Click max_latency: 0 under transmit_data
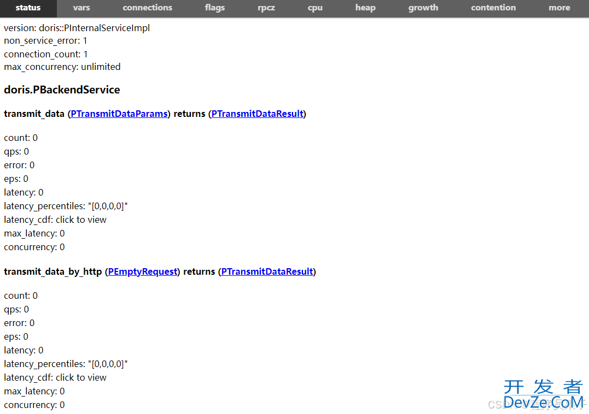This screenshot has width=589, height=414. click(x=34, y=234)
